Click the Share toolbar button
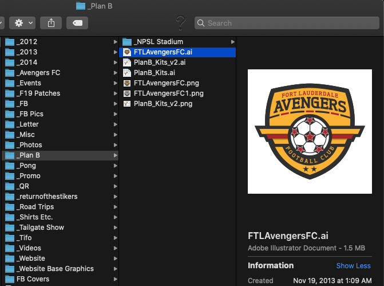This screenshot has height=286, width=384. (x=51, y=23)
